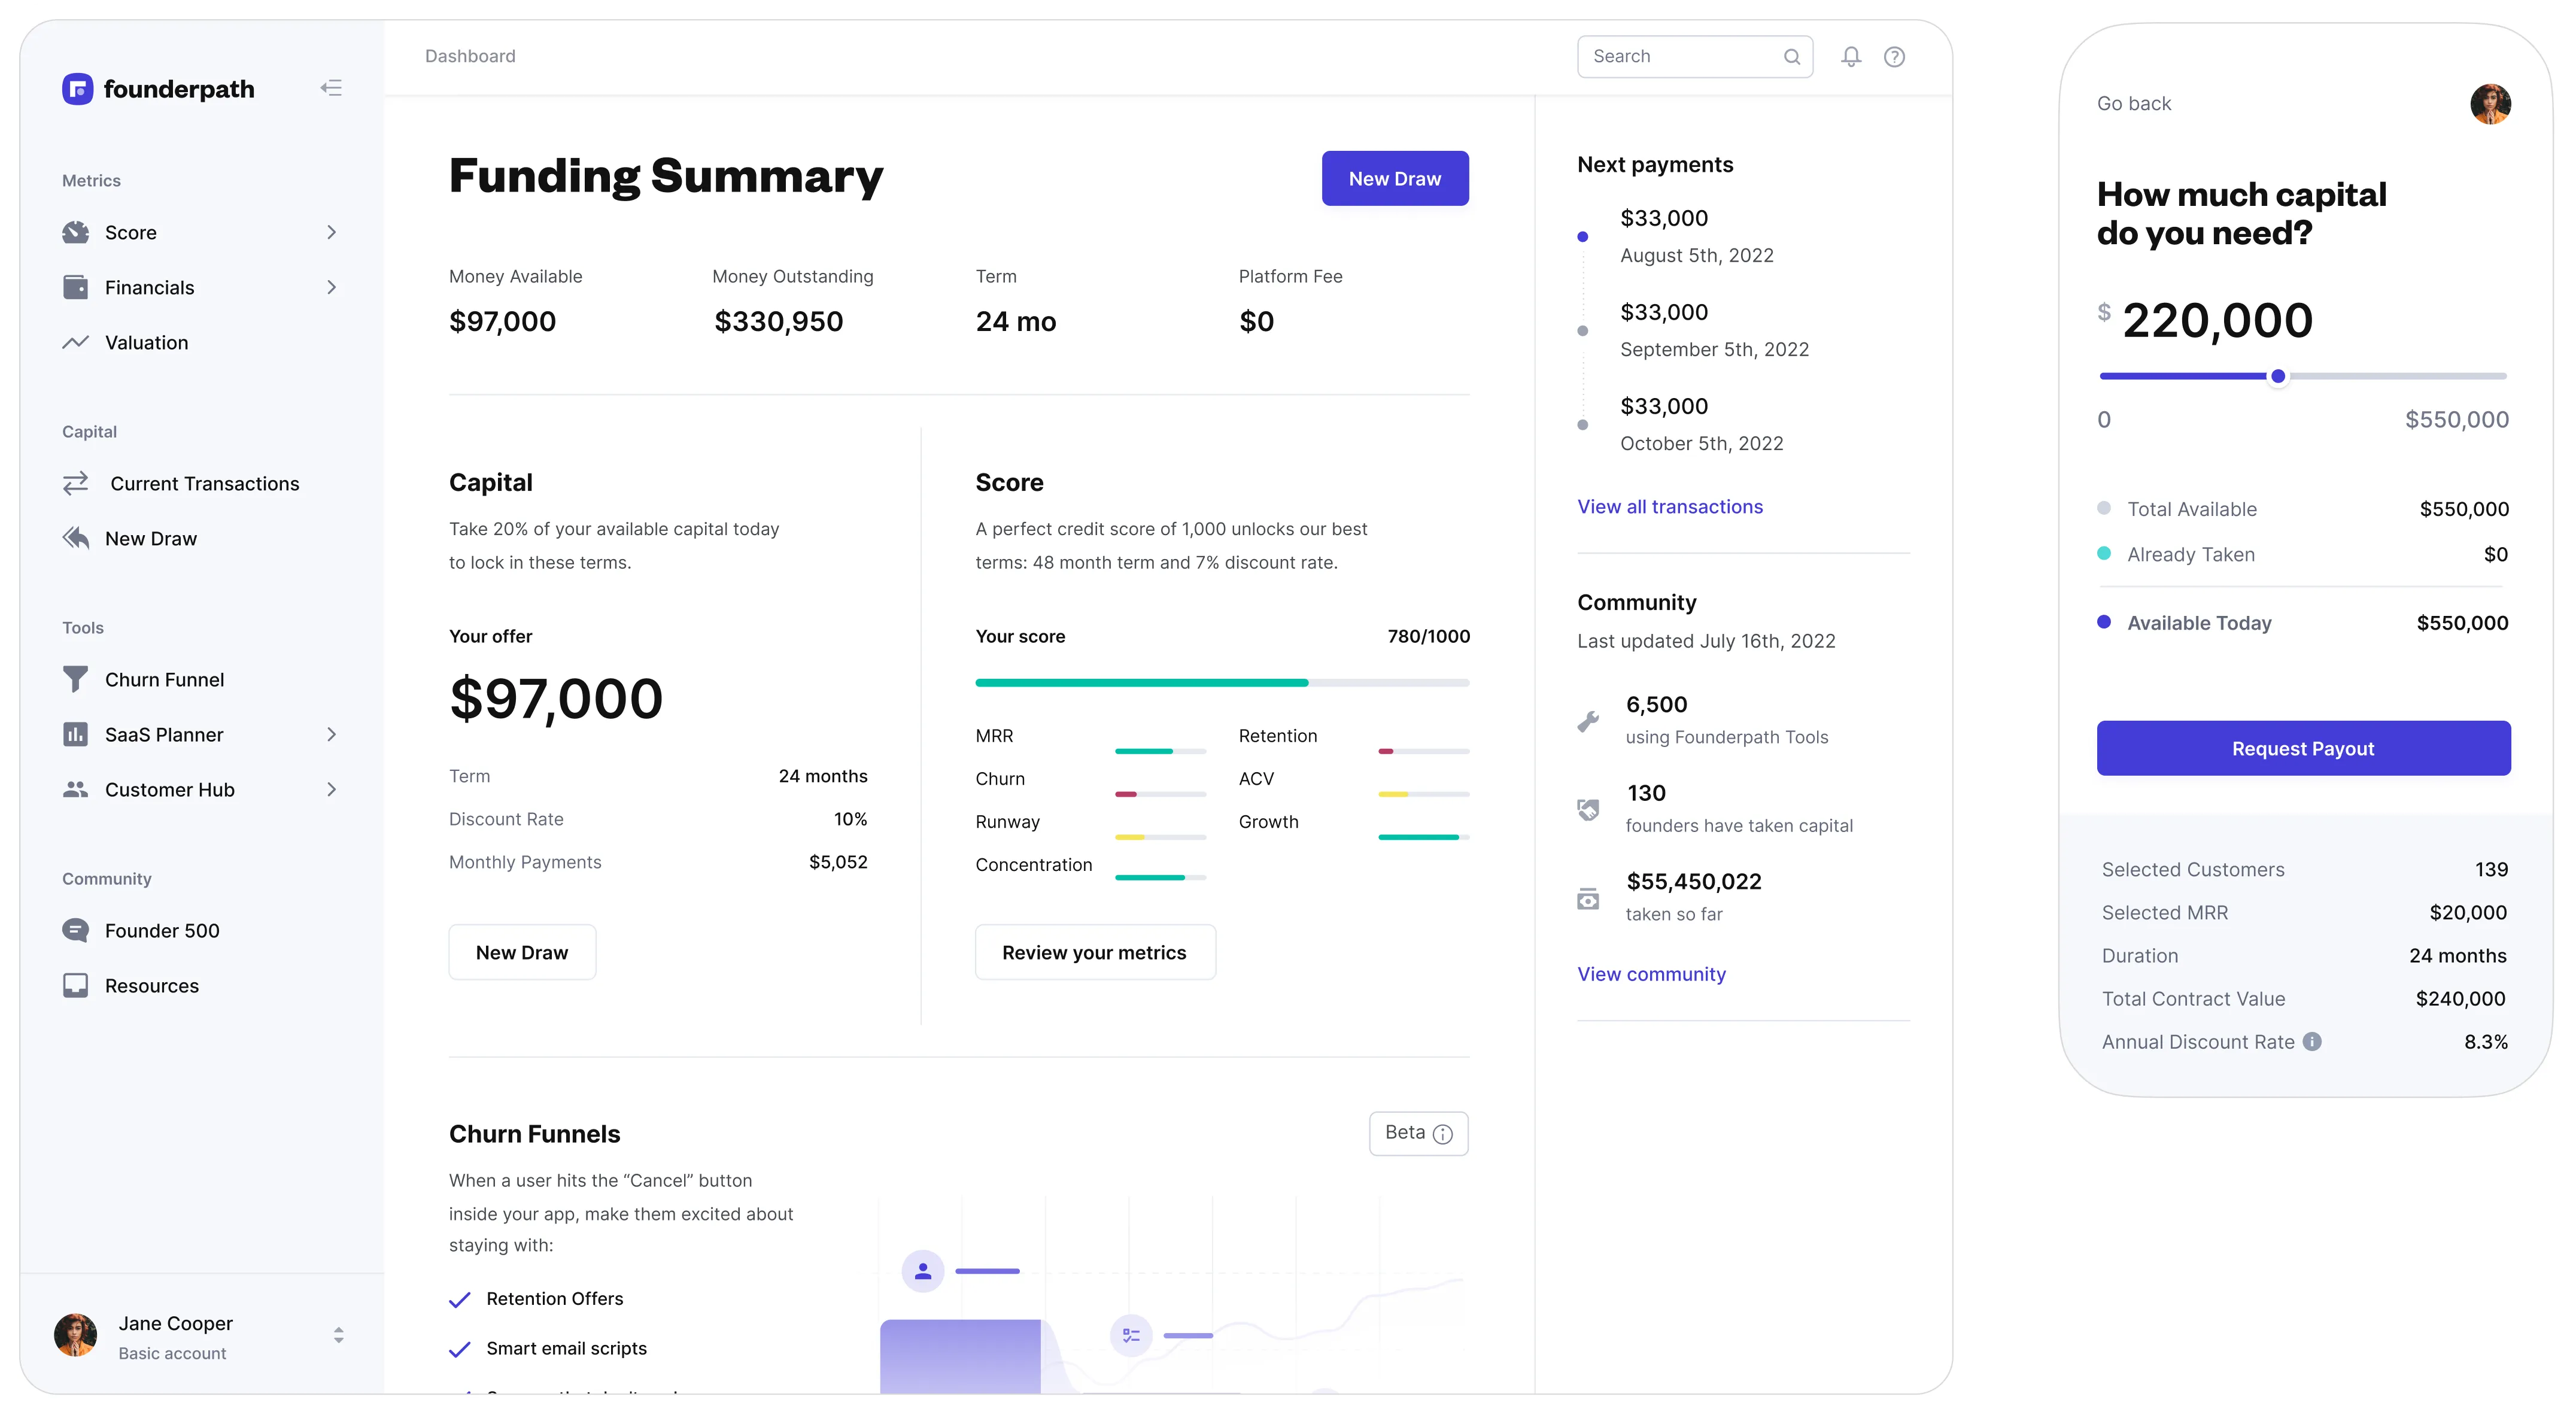2576x1415 pixels.
Task: Expand the Financials chevron
Action: point(332,288)
